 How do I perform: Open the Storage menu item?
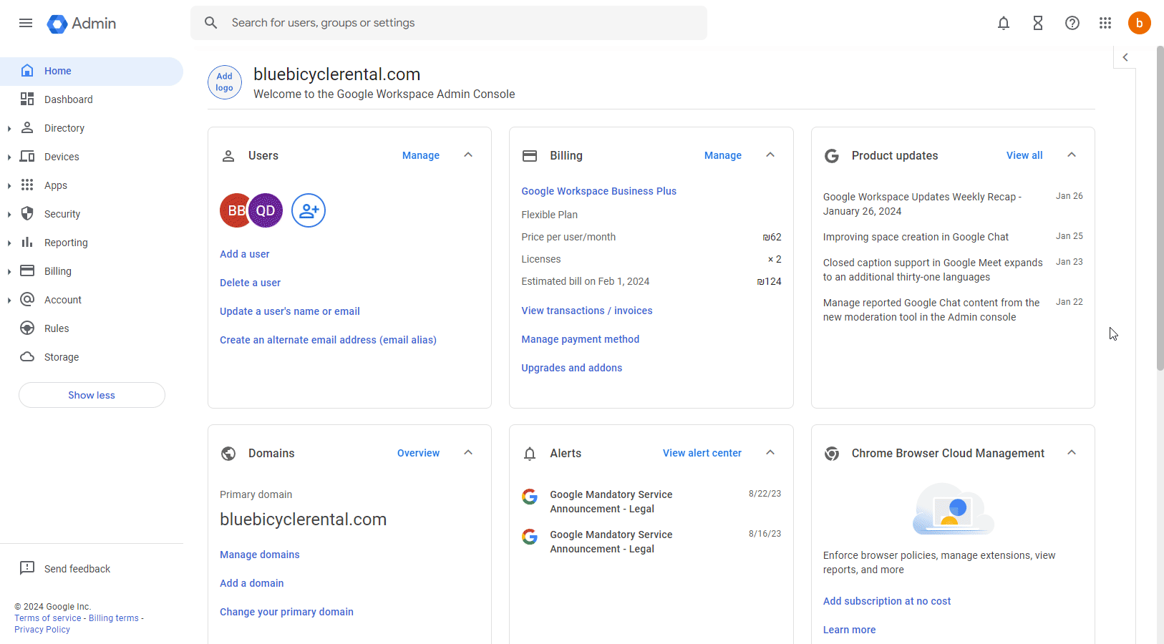[x=92, y=357]
